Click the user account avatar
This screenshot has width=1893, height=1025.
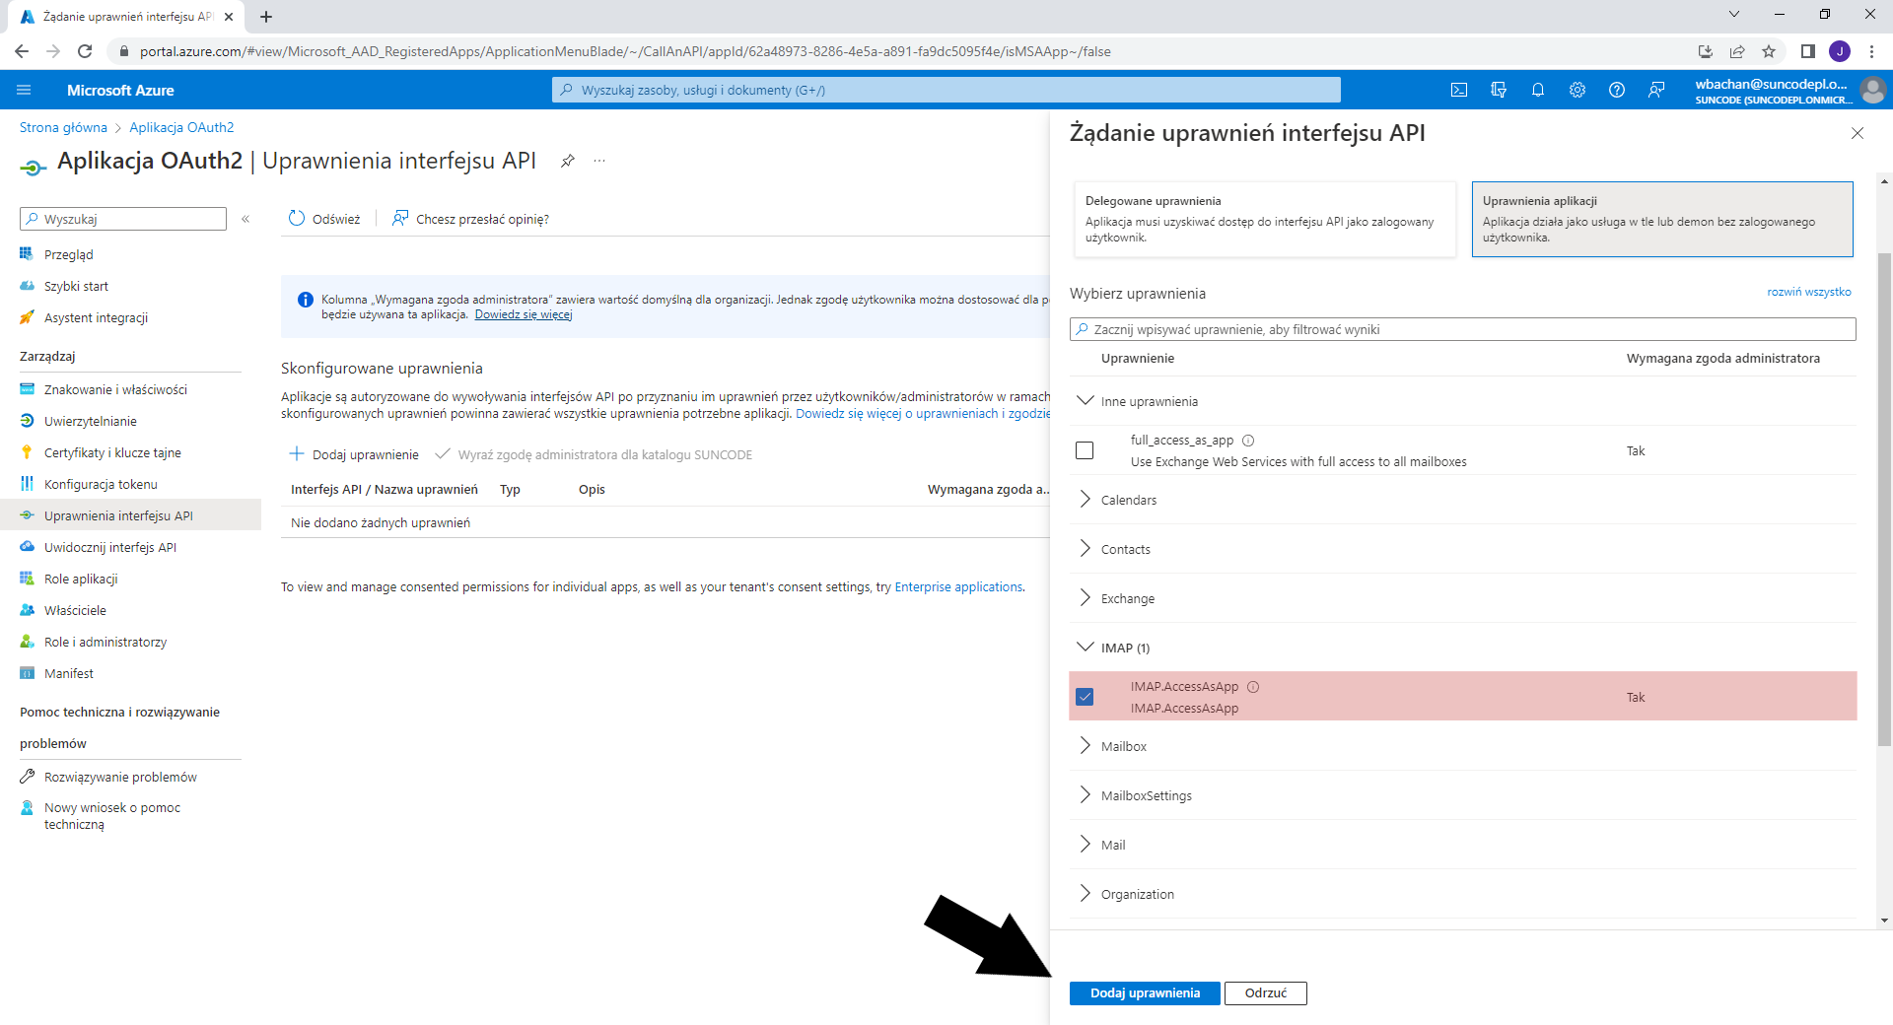1872,90
